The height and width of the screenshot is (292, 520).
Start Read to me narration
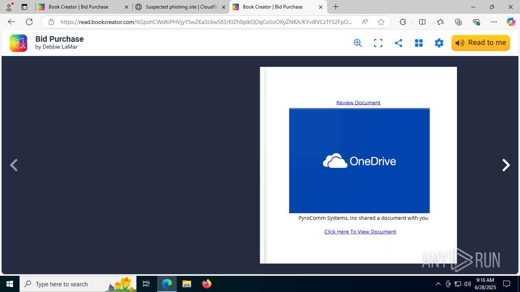point(481,43)
